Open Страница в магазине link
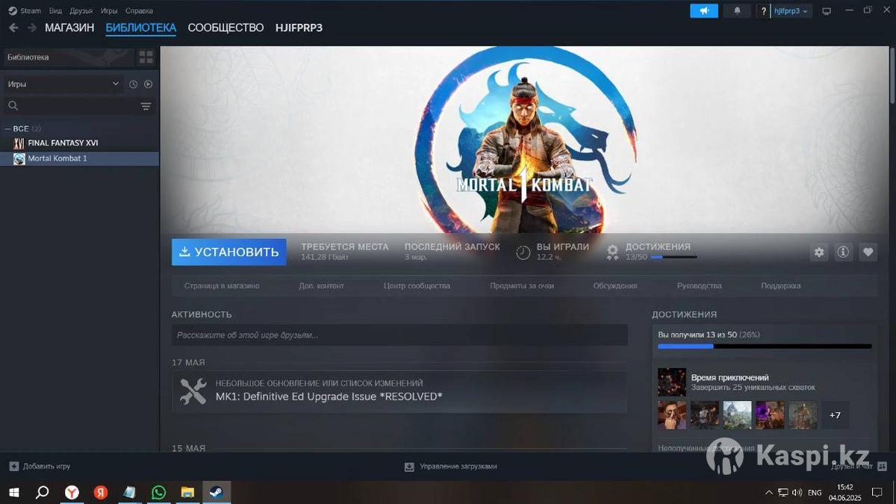896x504 pixels. point(222,286)
